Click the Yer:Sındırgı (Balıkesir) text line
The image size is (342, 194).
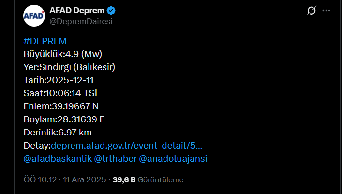pyautogui.click(x=69, y=67)
